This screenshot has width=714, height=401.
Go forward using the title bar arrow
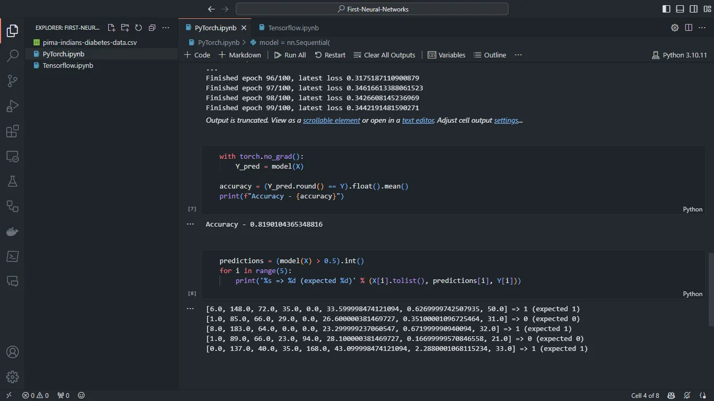coord(225,9)
